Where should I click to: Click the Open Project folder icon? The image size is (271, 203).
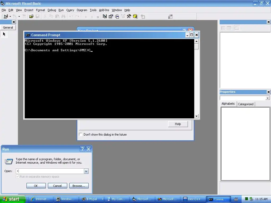click(31, 17)
